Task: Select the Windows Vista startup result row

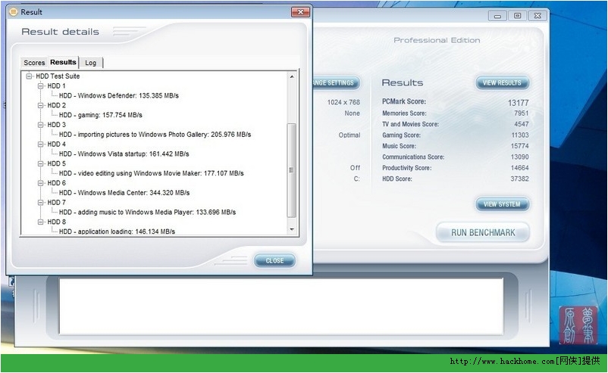Action: (124, 154)
